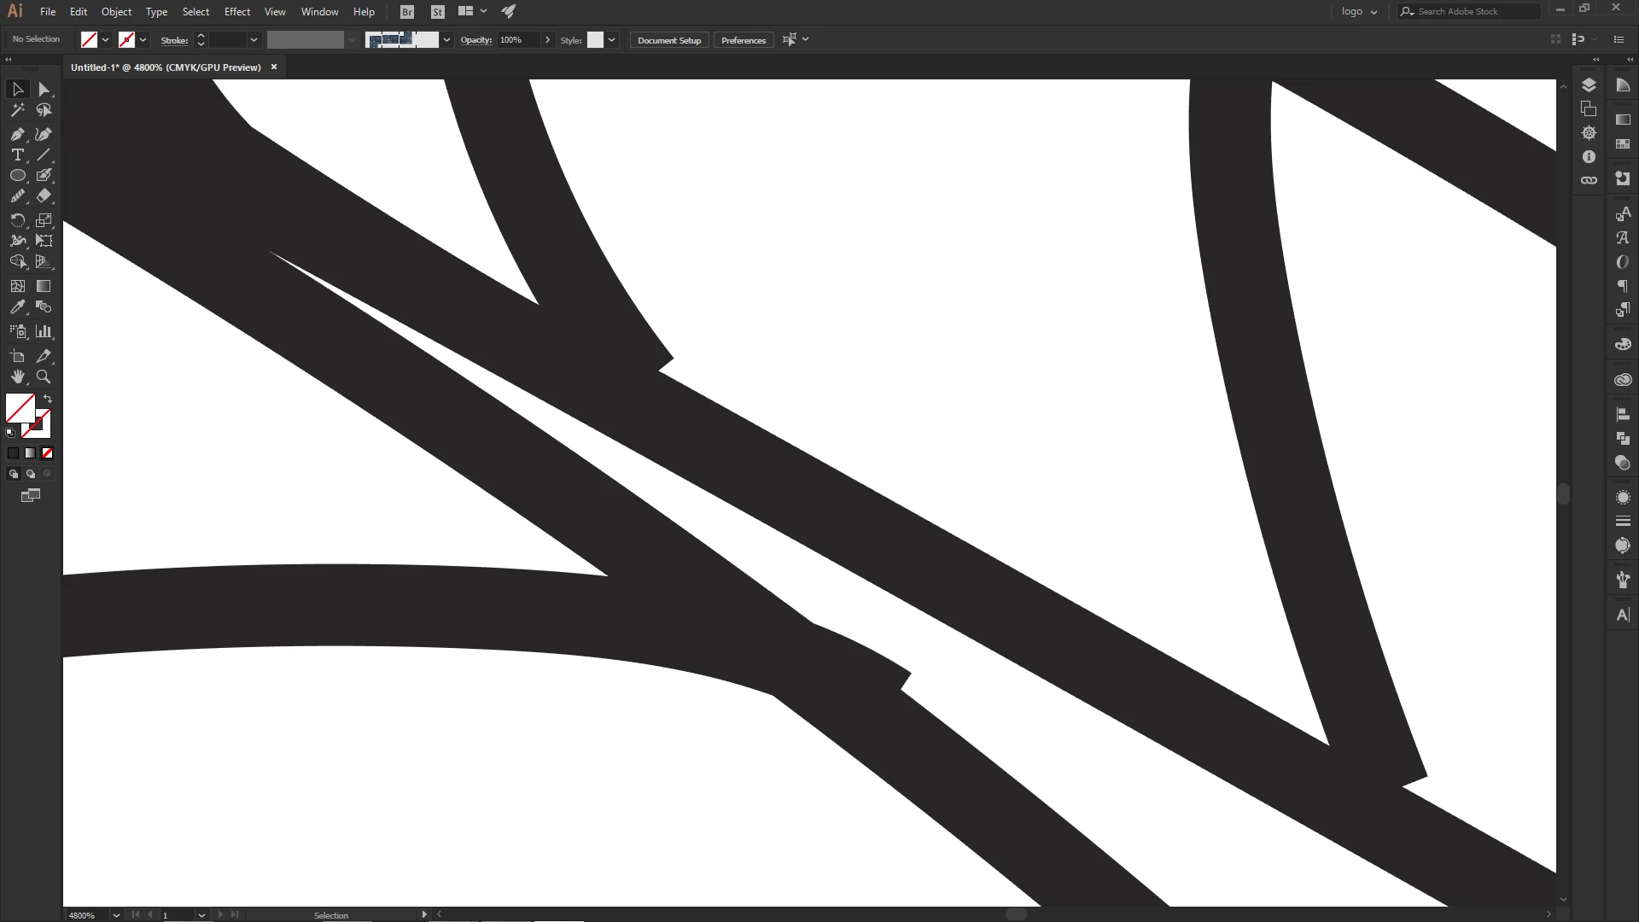
Task: Open the logo workspace switcher dropdown
Action: pos(1359,12)
